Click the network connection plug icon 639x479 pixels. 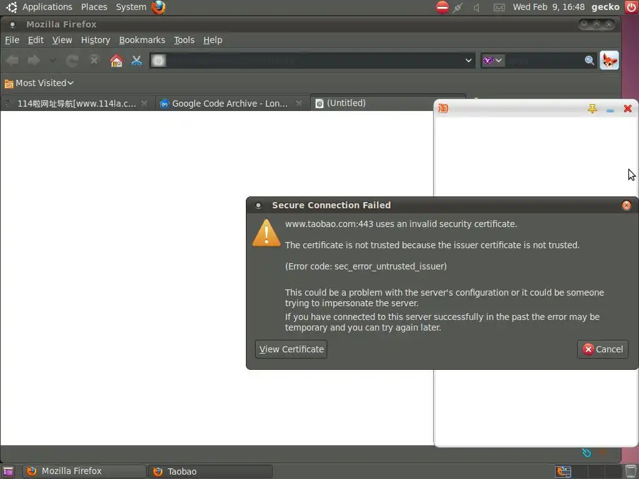(x=458, y=7)
